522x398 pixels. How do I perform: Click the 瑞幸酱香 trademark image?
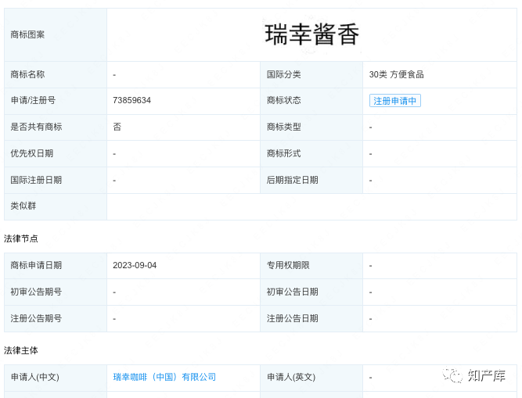312,34
